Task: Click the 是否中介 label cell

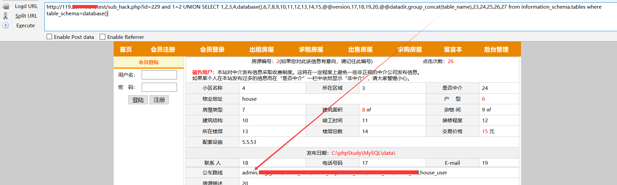Action: click(452, 88)
